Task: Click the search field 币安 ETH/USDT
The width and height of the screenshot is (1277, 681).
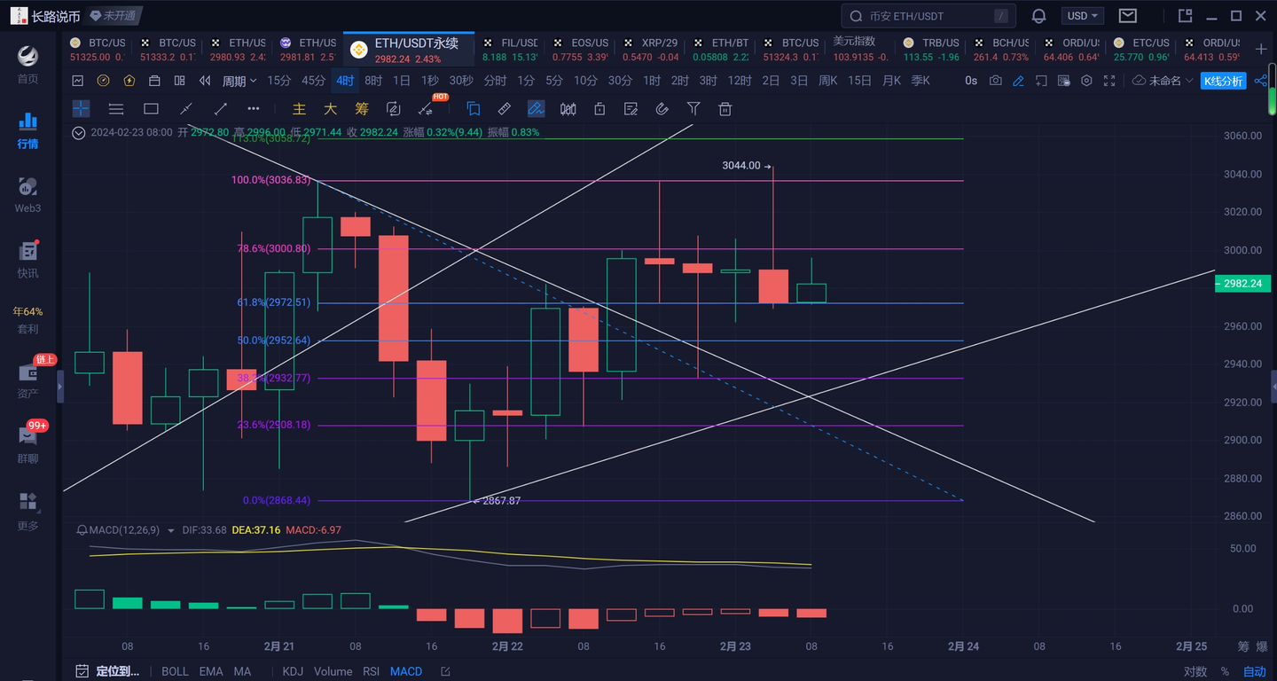Action: click(x=928, y=16)
